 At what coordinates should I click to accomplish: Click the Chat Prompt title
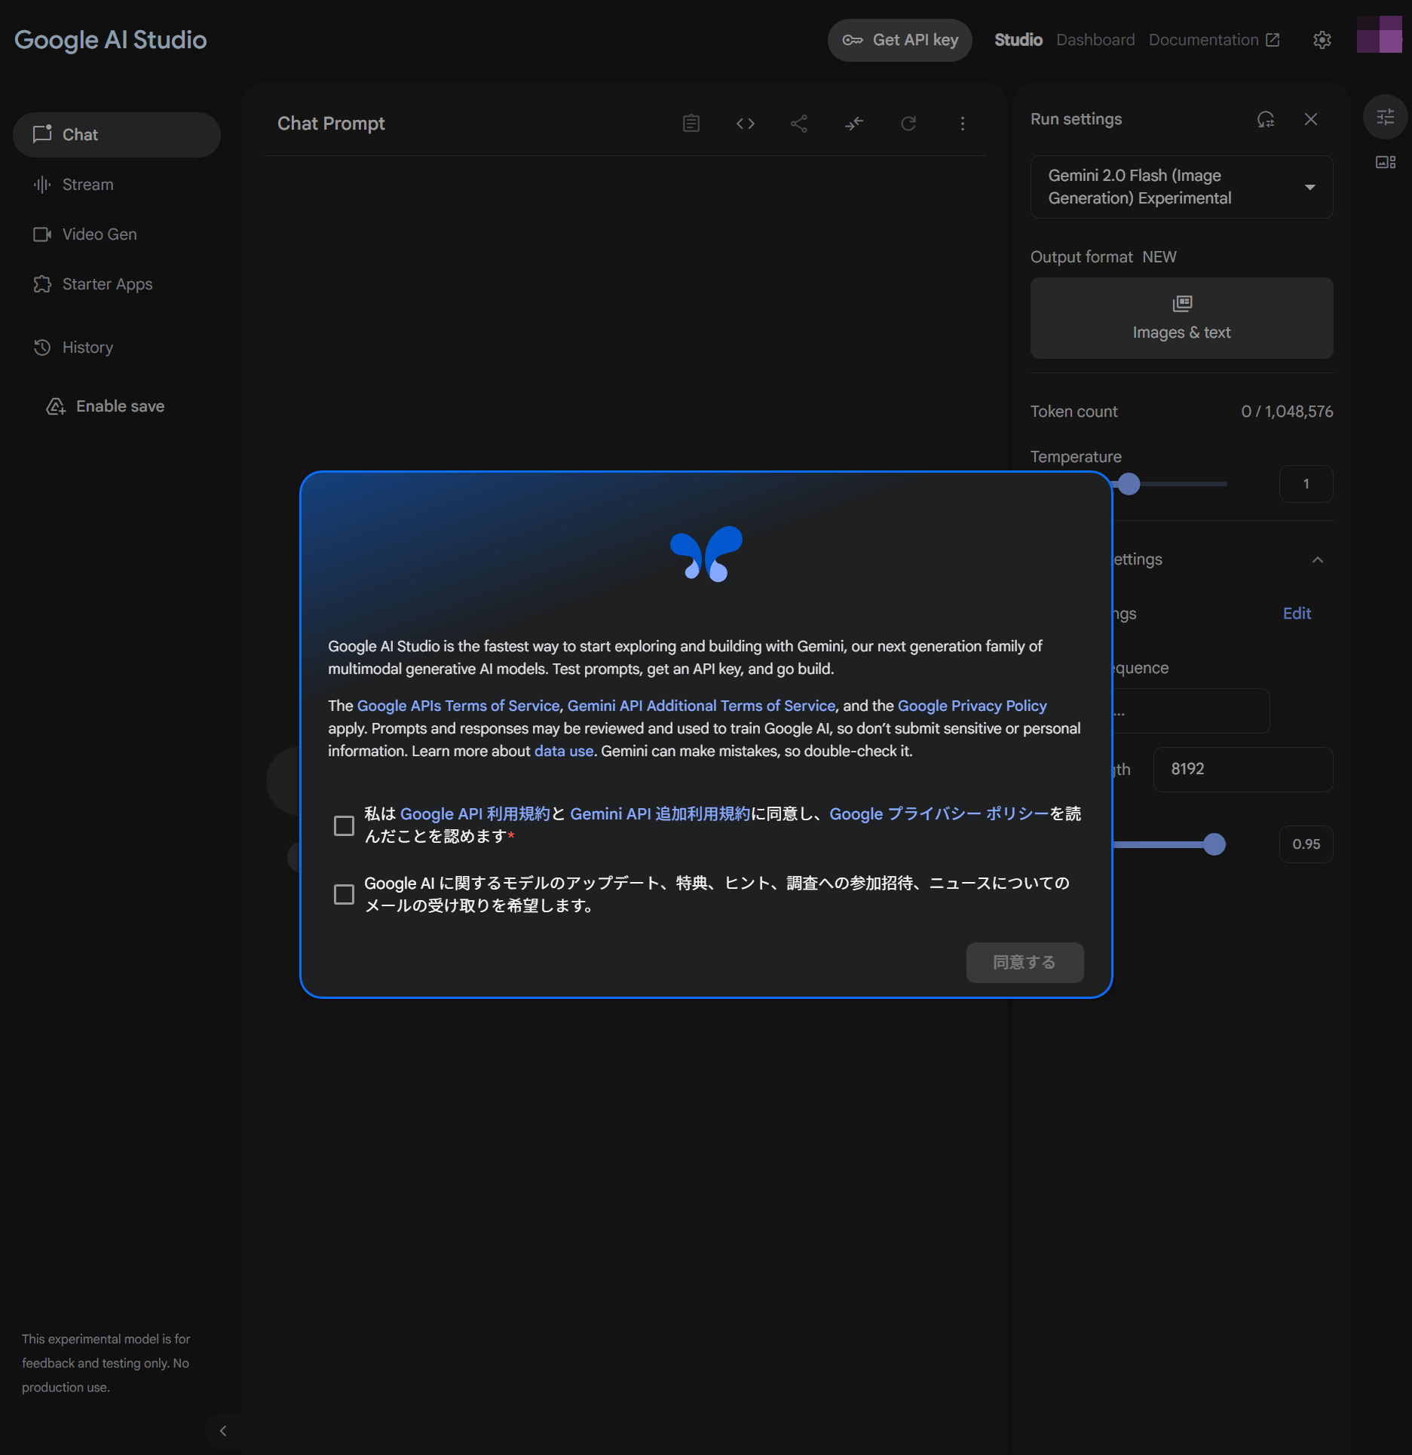[331, 124]
